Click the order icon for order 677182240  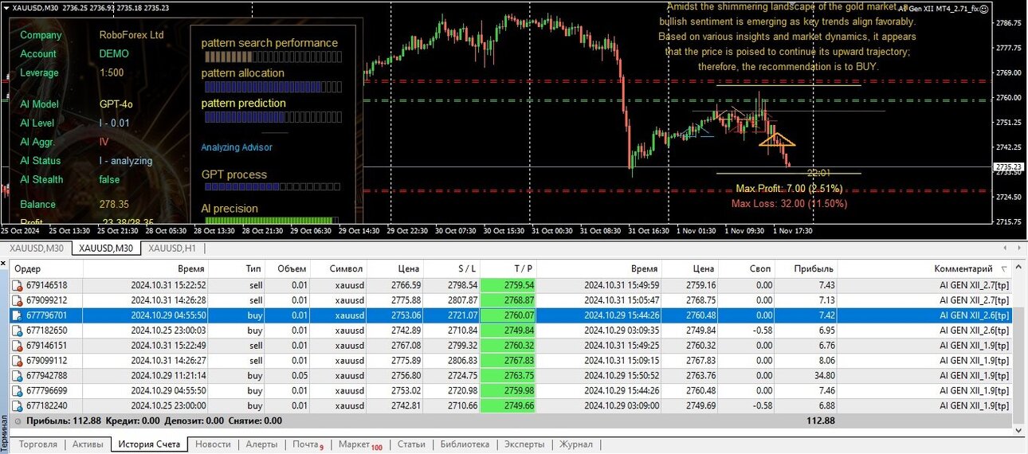tap(18, 405)
